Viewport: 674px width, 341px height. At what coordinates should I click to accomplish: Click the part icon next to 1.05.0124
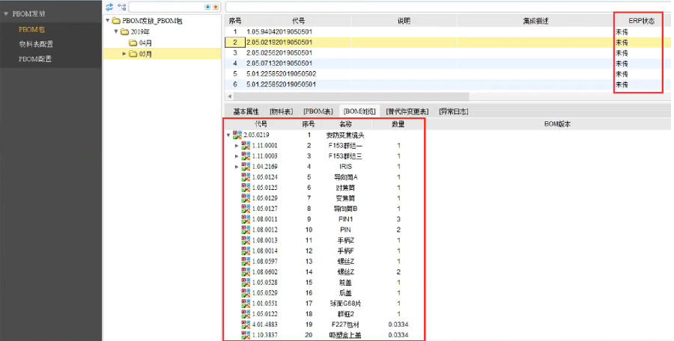(x=246, y=177)
